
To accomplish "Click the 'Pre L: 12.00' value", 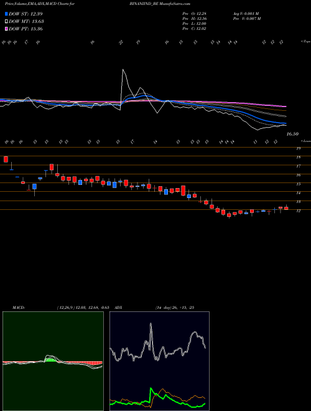I will (x=195, y=24).
